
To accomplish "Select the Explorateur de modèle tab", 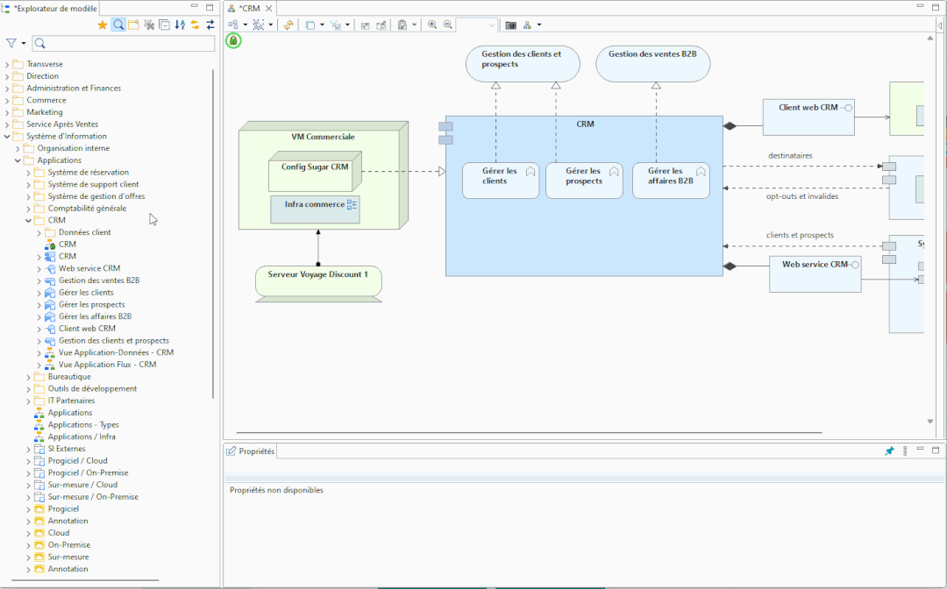I will [51, 9].
